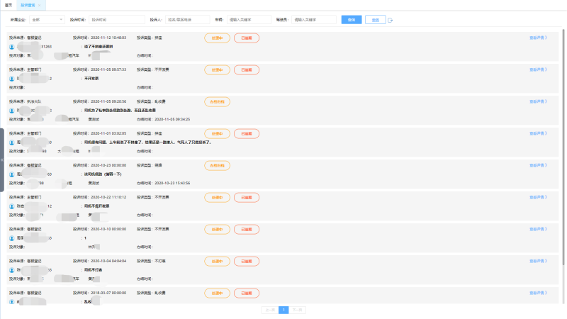Close the 投诉查询 tab with its X

click(40, 5)
